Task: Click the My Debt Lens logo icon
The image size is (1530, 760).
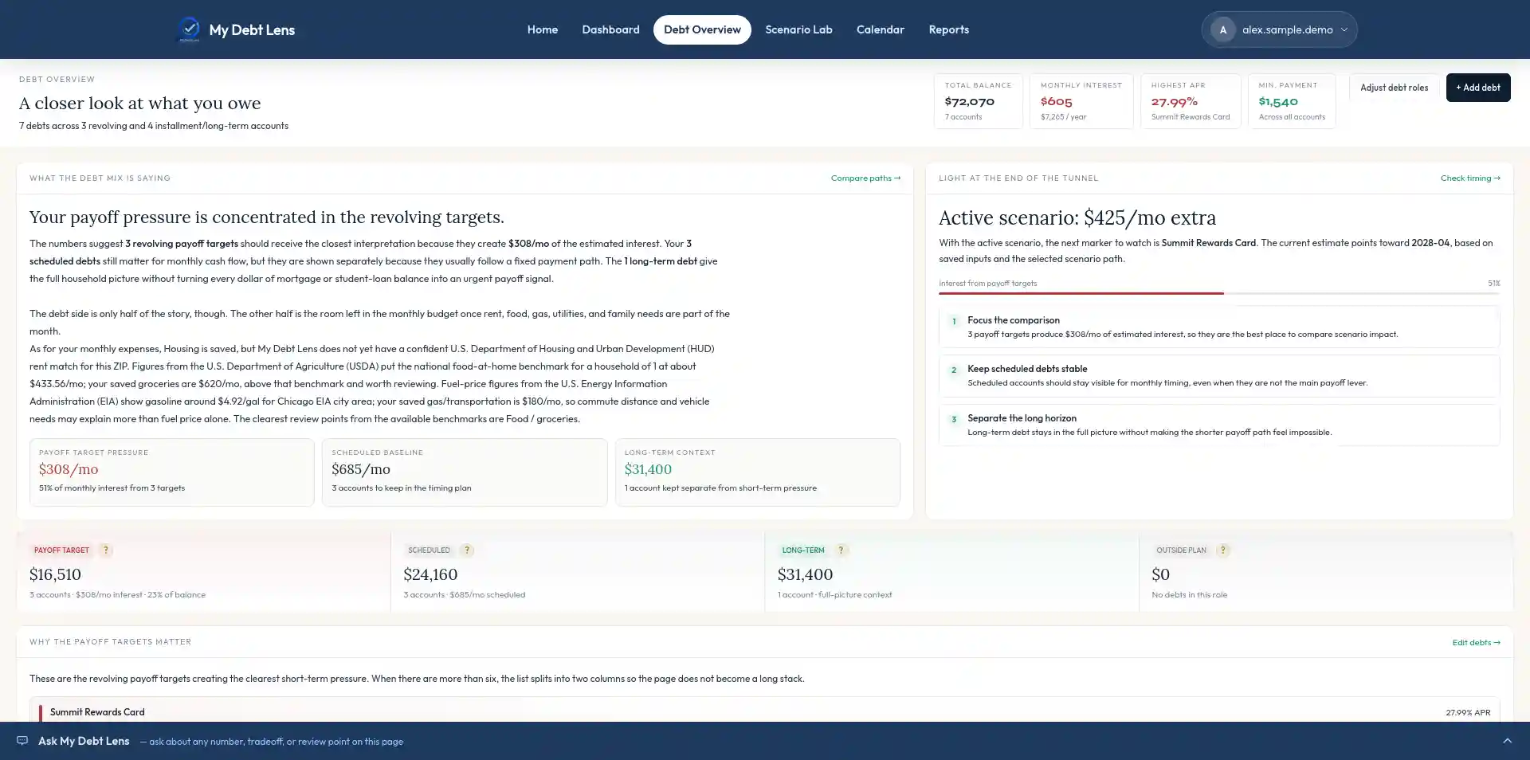Action: (x=189, y=29)
